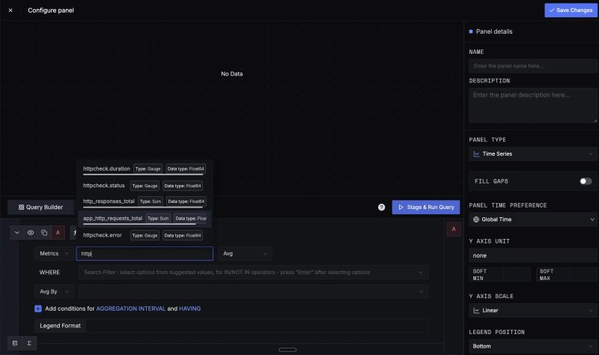Click the Type: Sum tag of http_responses_total
The height and width of the screenshot is (355, 599).
pos(150,201)
